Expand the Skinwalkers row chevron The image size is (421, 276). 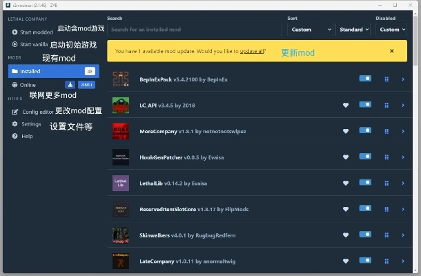[403, 235]
